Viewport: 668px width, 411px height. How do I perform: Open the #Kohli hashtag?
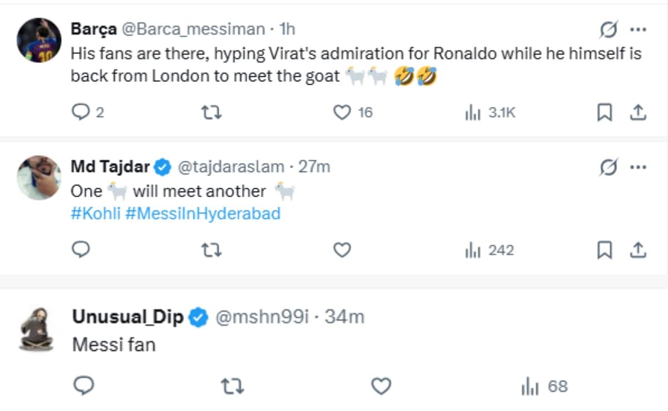[96, 214]
